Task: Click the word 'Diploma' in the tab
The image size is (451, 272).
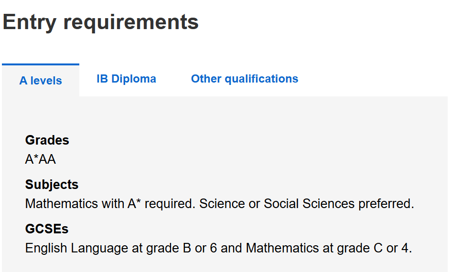Action: pos(134,79)
